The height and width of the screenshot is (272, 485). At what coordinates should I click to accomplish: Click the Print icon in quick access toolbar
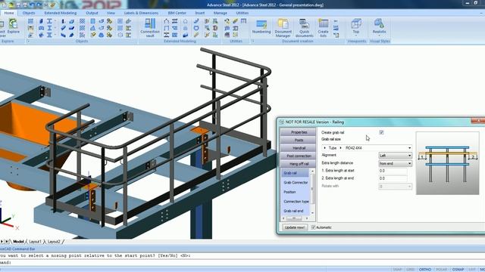click(25, 5)
